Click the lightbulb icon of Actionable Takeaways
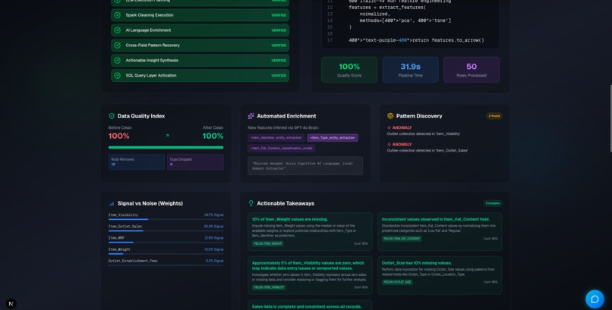The width and height of the screenshot is (612, 310). (251, 203)
